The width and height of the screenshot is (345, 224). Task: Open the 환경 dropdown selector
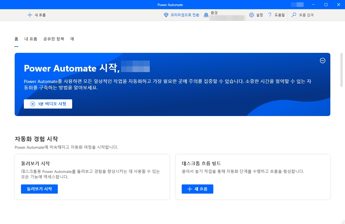point(227,16)
